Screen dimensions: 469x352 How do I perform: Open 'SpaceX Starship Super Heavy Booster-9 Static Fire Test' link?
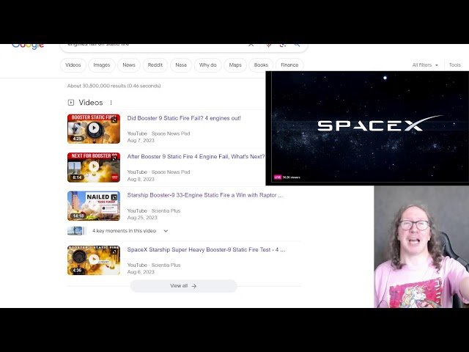[x=206, y=249]
